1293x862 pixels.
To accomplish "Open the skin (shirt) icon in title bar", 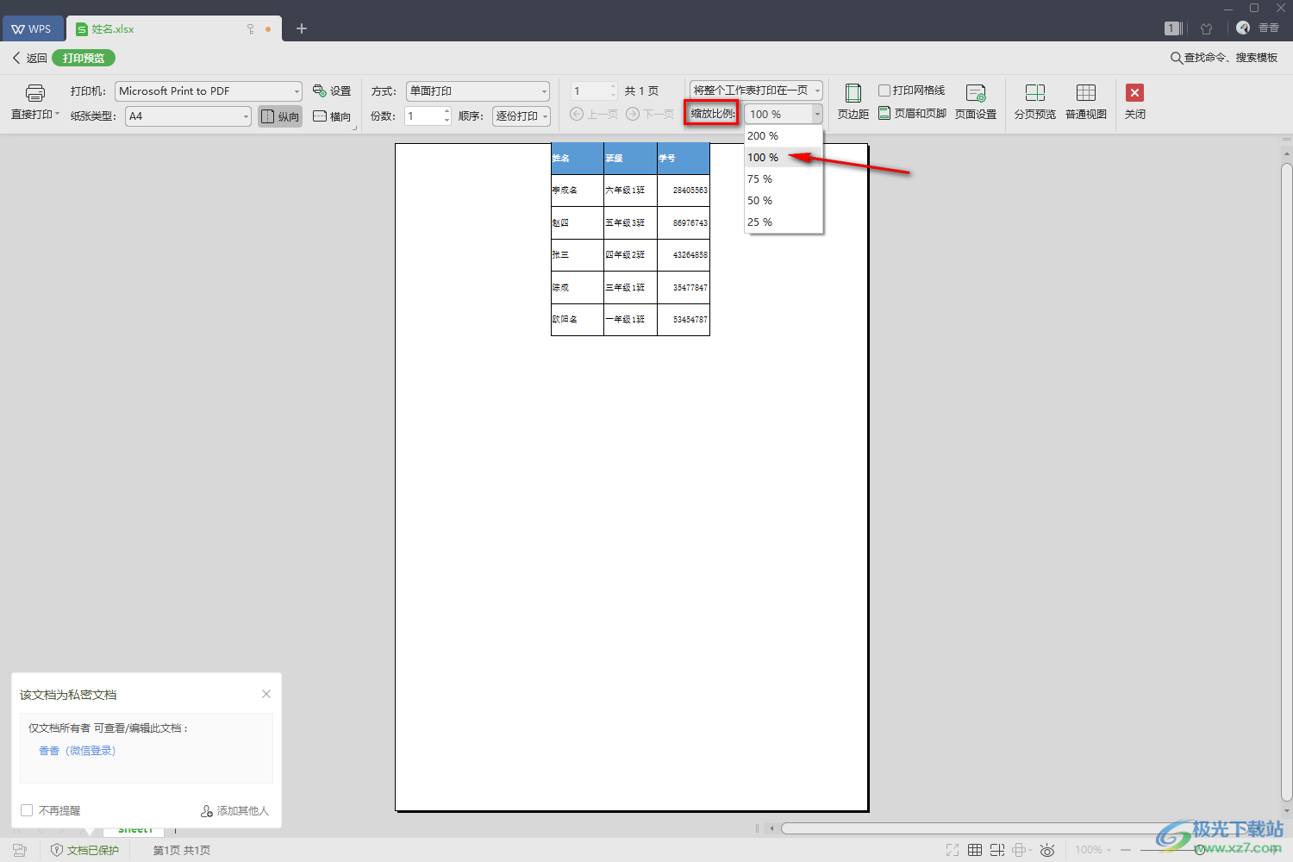I will tap(1206, 28).
